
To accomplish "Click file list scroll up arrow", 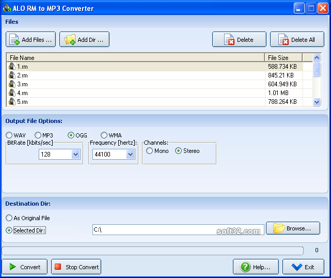I will coord(317,57).
